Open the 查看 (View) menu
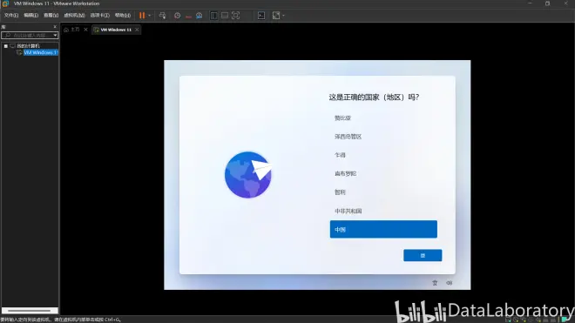 pyautogui.click(x=51, y=16)
